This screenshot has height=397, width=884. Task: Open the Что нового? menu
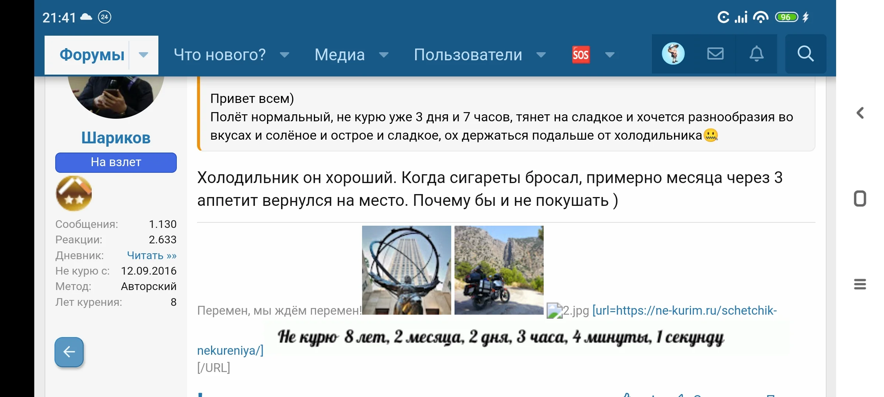pos(219,54)
